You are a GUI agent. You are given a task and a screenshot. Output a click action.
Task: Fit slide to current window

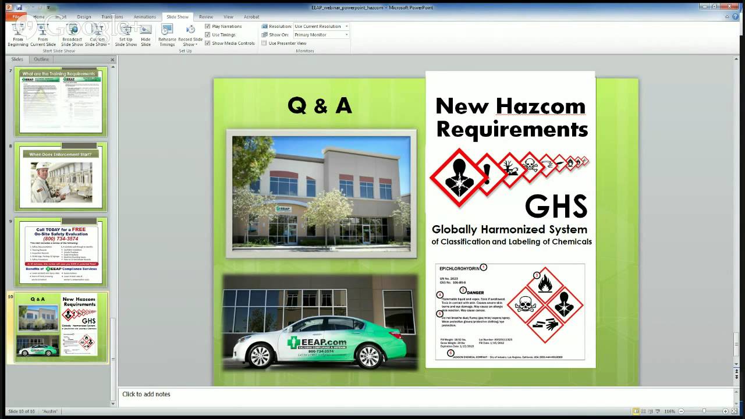coord(734,411)
